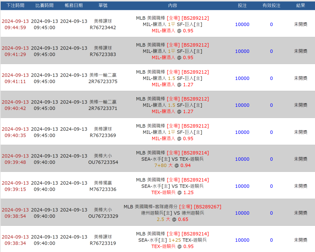The height and width of the screenshot is (252, 315).
Task: Click bet time 09:40:42
Action: [15, 108]
